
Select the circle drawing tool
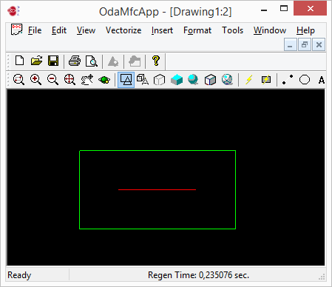[x=305, y=80]
